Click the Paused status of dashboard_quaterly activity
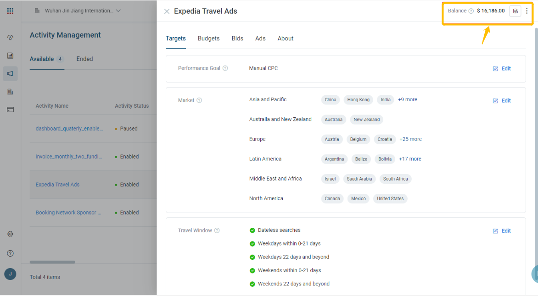This screenshot has height=296, width=538. tap(126, 129)
